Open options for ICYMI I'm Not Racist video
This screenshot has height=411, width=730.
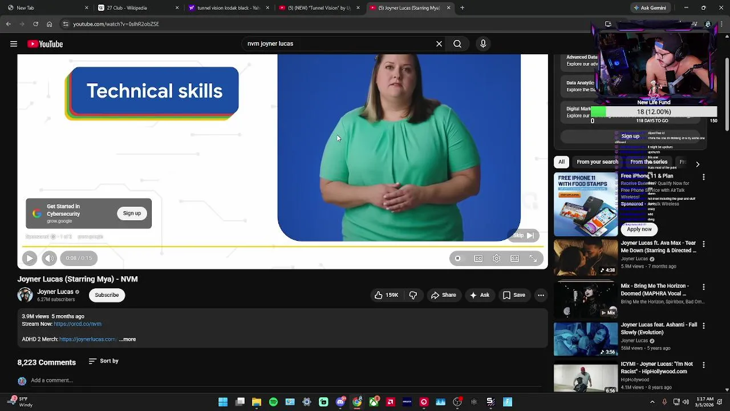pos(703,365)
